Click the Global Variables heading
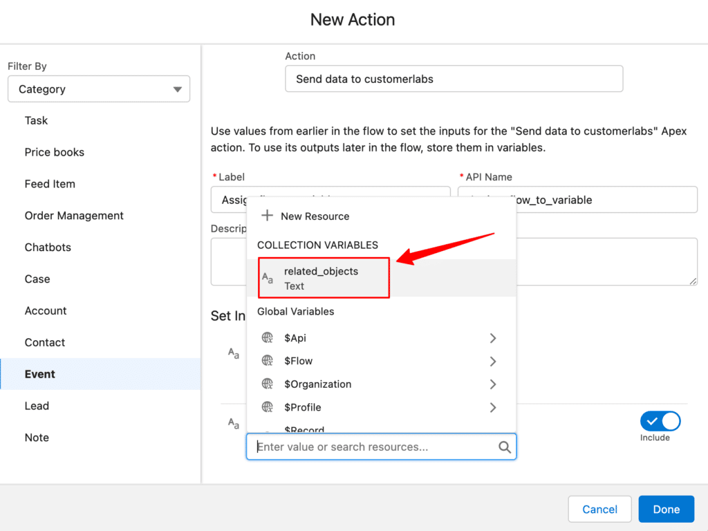 [x=295, y=312]
